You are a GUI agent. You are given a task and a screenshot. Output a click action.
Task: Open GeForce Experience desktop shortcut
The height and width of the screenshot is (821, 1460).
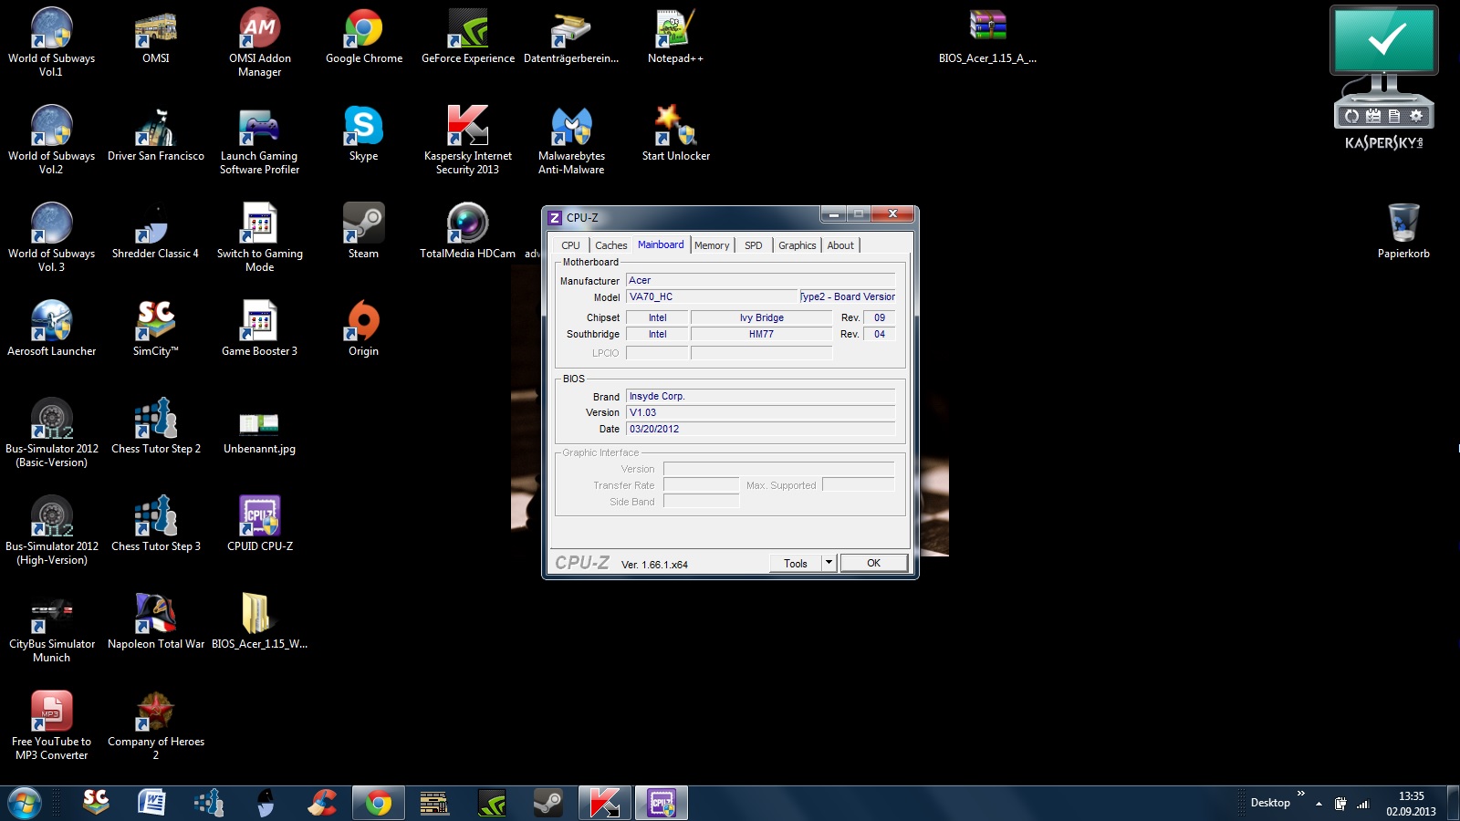468,36
